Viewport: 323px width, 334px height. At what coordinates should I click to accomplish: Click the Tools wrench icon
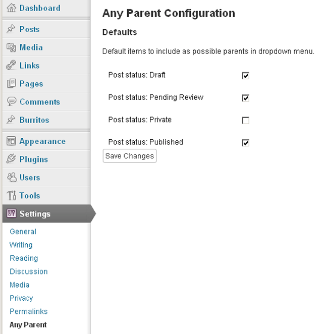(x=11, y=195)
